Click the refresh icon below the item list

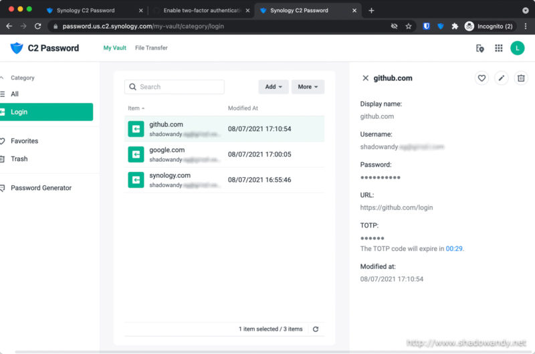tap(316, 329)
